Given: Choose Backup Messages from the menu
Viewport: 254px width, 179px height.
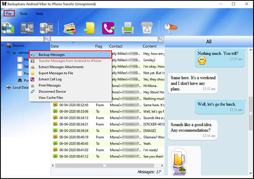Looking at the screenshot, I should pyautogui.click(x=52, y=54).
